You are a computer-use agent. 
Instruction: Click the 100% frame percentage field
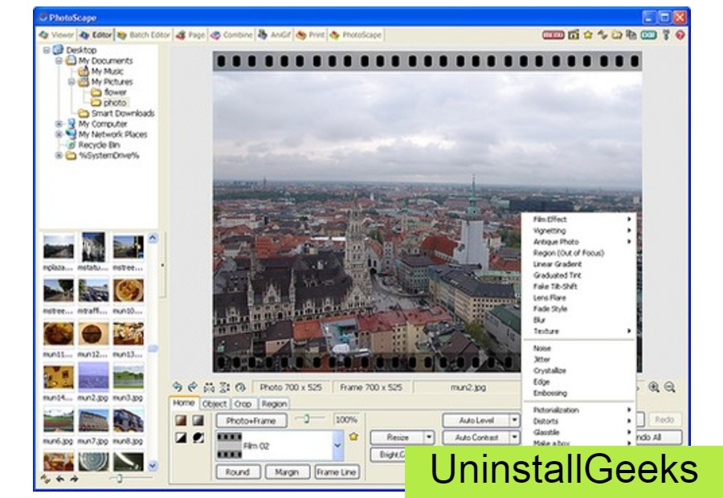pyautogui.click(x=346, y=419)
